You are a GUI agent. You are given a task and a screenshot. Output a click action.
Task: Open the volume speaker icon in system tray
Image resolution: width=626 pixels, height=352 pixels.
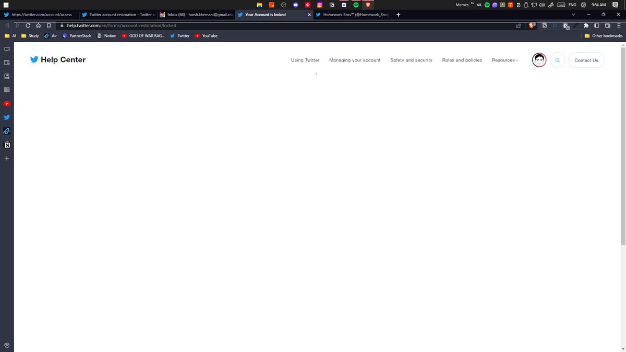point(542,5)
